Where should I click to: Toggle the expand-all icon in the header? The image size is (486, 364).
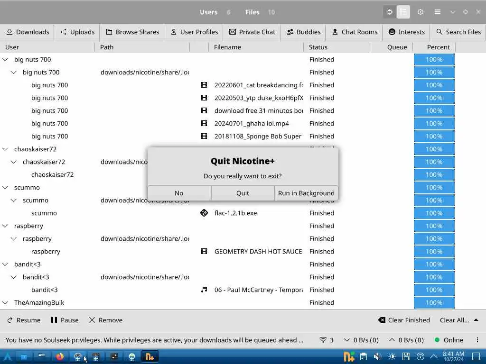pyautogui.click(x=389, y=12)
